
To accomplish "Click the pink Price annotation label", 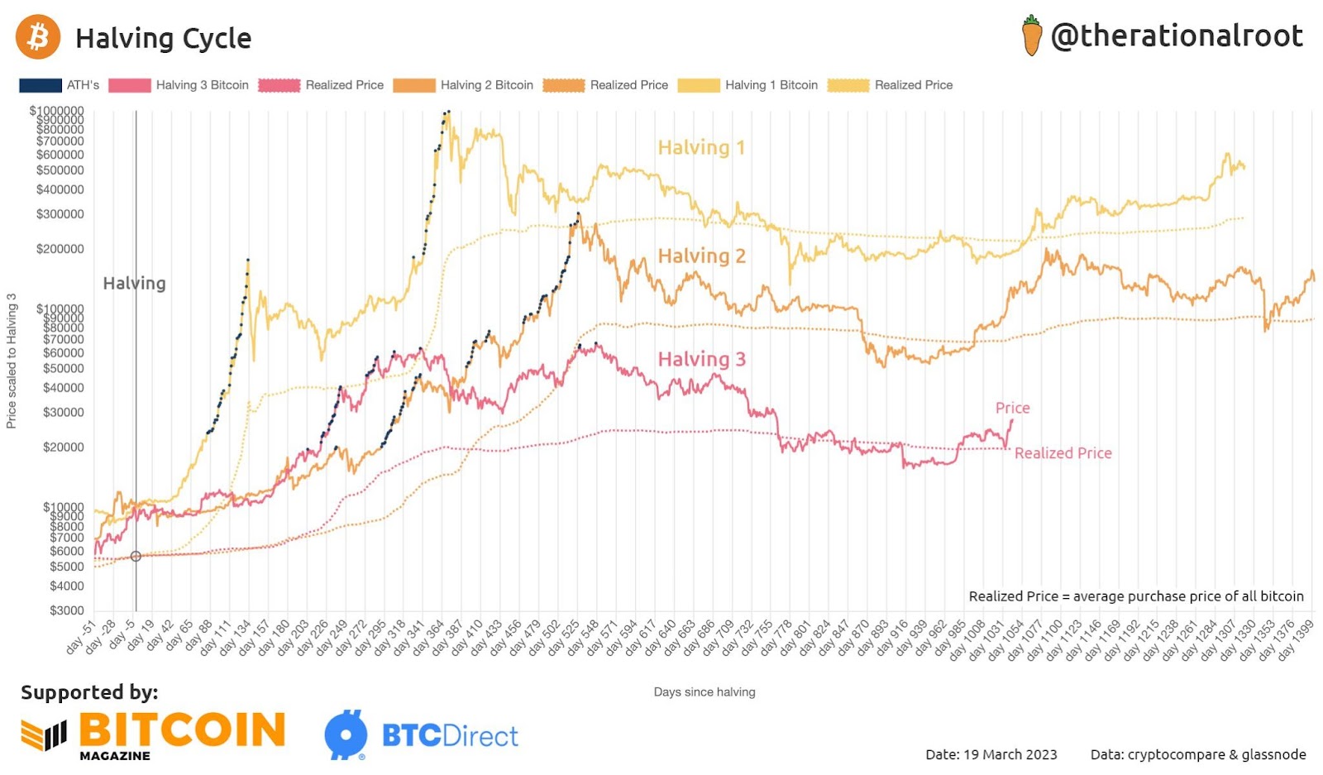I will click(x=1012, y=408).
